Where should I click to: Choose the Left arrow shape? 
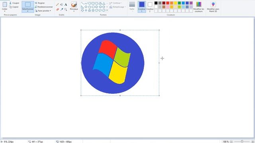tap(100, 7)
